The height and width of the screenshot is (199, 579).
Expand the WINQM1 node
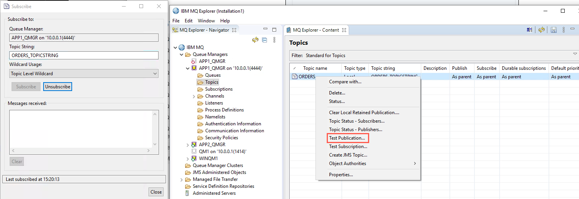pos(188,159)
